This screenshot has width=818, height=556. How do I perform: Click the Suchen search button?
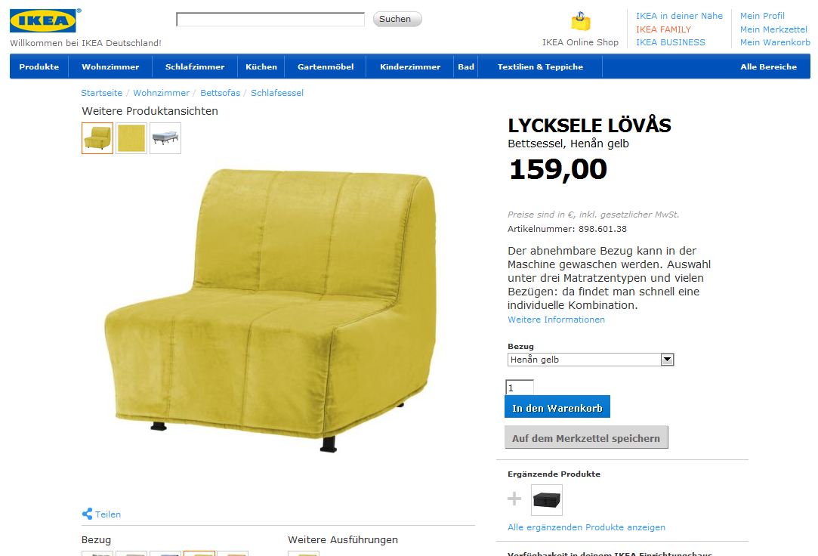coord(397,20)
